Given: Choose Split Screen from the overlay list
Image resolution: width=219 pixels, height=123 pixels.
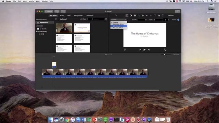Looking at the screenshot, I should (119, 26).
